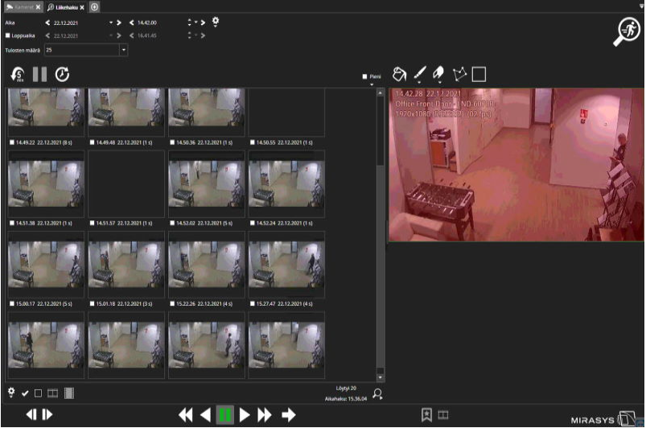The image size is (646, 428).
Task: Start motion search with running-man magnifier icon
Action: coord(625,33)
